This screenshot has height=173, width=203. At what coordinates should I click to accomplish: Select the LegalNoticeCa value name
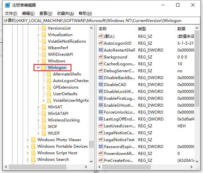click(119, 133)
